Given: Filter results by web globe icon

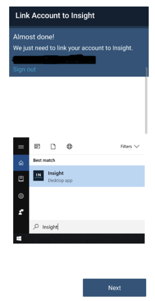Looking at the screenshot, I should (x=69, y=146).
